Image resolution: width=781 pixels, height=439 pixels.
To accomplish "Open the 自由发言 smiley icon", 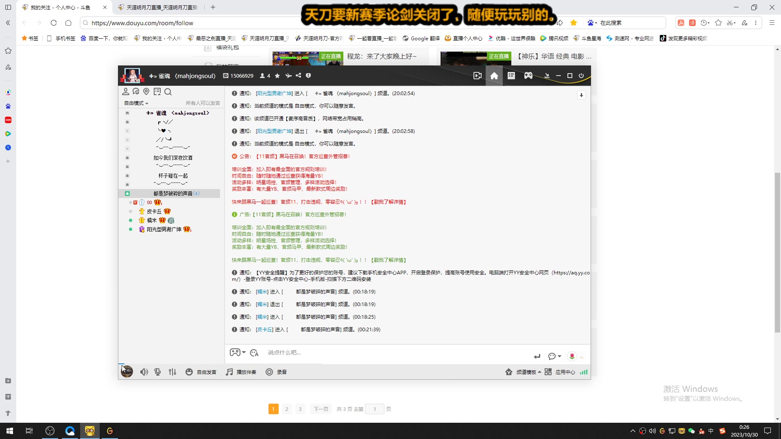I will tap(189, 372).
